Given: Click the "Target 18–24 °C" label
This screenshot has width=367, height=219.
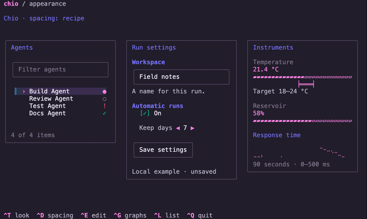Looking at the screenshot, I should [x=281, y=91].
